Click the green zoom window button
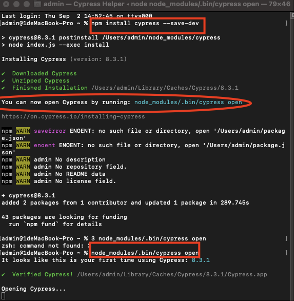Image resolution: width=294 pixels, height=301 pixels. point(26,4)
